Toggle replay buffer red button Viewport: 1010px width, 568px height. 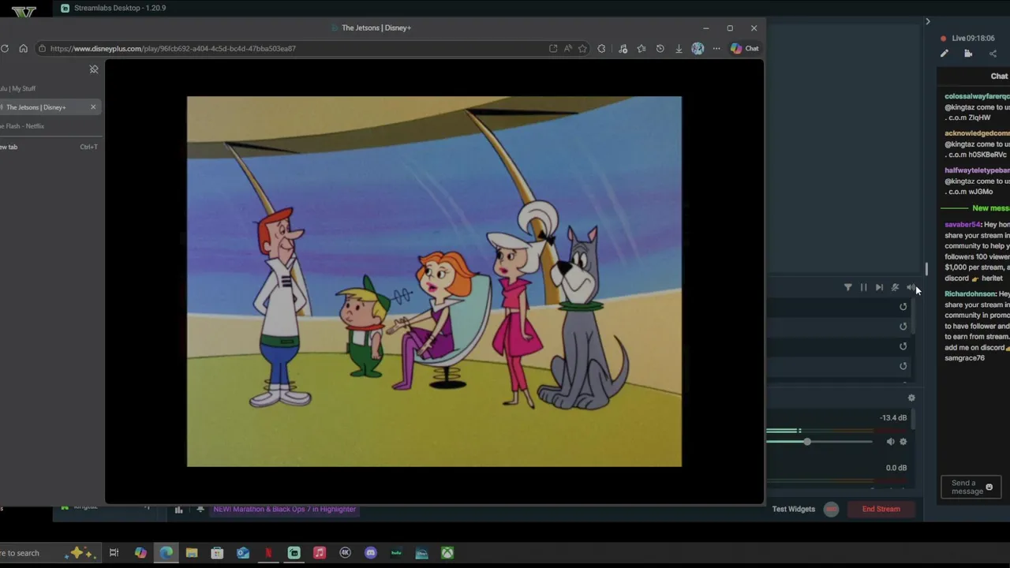[x=831, y=510]
